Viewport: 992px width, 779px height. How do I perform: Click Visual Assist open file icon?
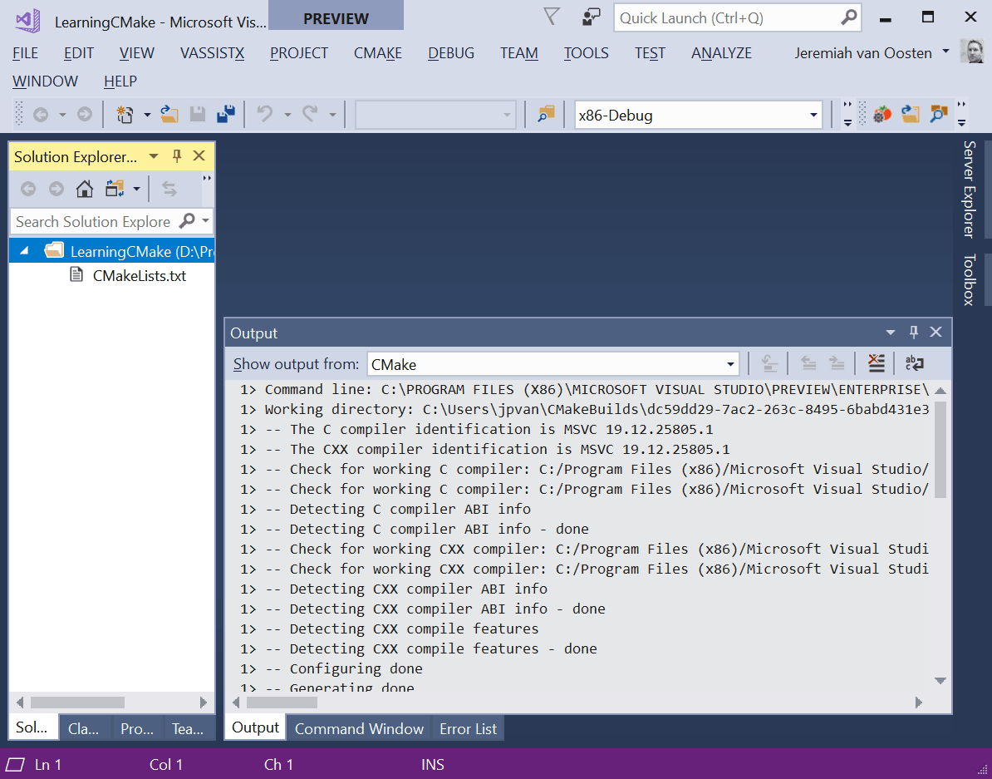(x=911, y=115)
